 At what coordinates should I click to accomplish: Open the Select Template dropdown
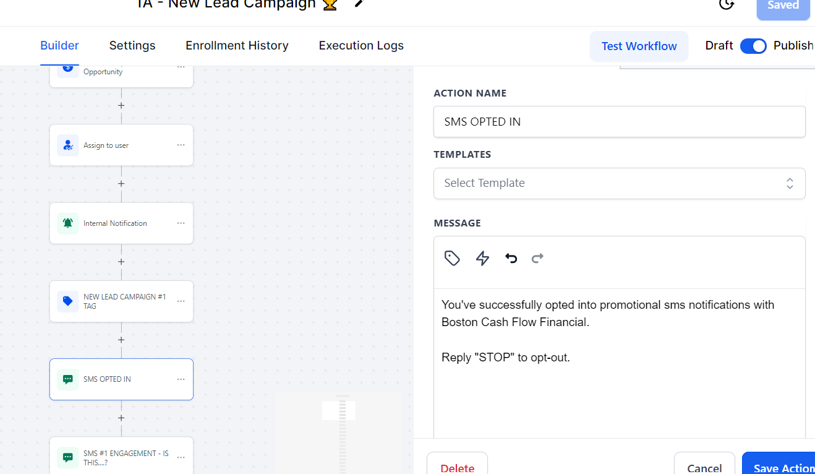pyautogui.click(x=619, y=183)
